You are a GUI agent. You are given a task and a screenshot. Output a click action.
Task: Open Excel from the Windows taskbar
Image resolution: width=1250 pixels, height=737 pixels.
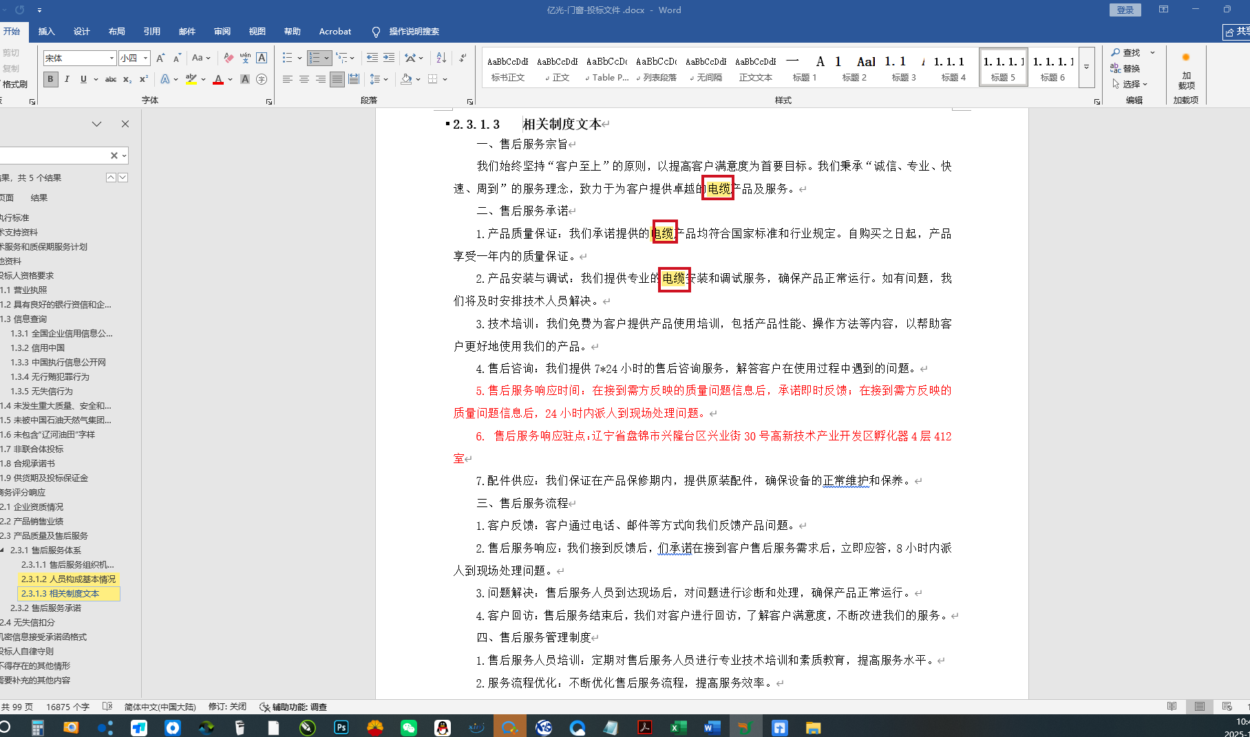(x=678, y=727)
